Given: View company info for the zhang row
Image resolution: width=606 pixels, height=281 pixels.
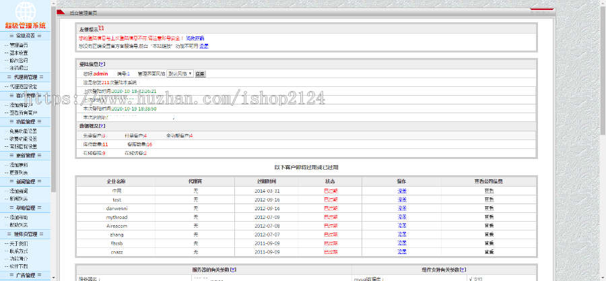Looking at the screenshot, I should [x=489, y=235].
